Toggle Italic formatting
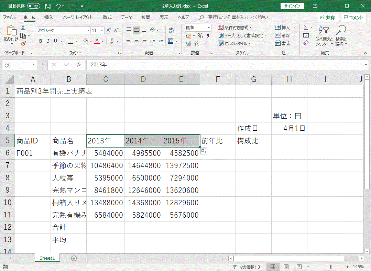 tap(48, 41)
